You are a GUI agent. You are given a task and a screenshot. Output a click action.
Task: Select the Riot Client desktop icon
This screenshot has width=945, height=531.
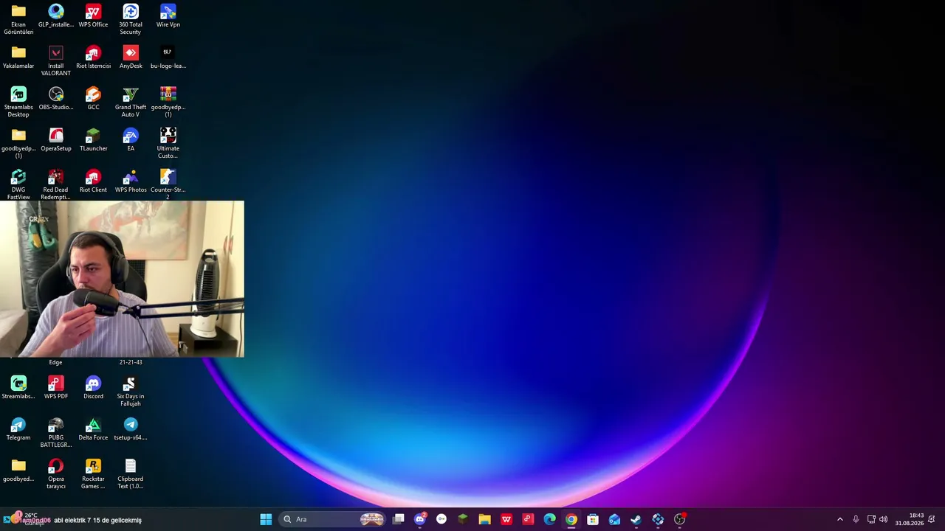pyautogui.click(x=93, y=181)
